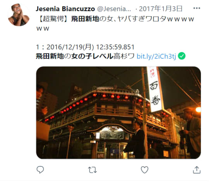Open the 2017年1月3日 tweet date link
The height and width of the screenshot is (183, 209).
pyautogui.click(x=161, y=9)
